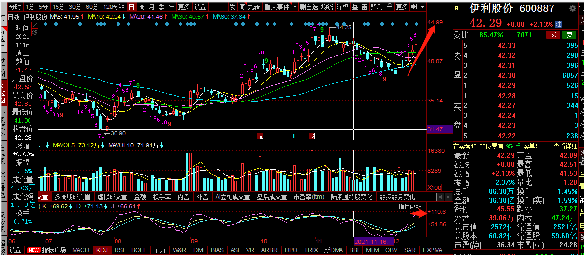Click the 窗 window toolbar button
The height and width of the screenshot is (255, 584).
pos(364,7)
